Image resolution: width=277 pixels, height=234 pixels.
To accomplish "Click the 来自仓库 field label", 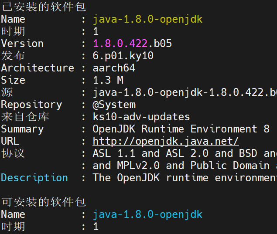I will point(25,117).
